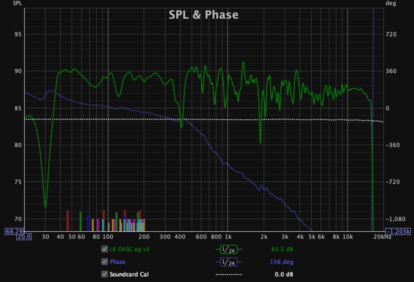Click the green 1/24 smoothing indicator
Screen dimensions: 414x282
(x=229, y=249)
